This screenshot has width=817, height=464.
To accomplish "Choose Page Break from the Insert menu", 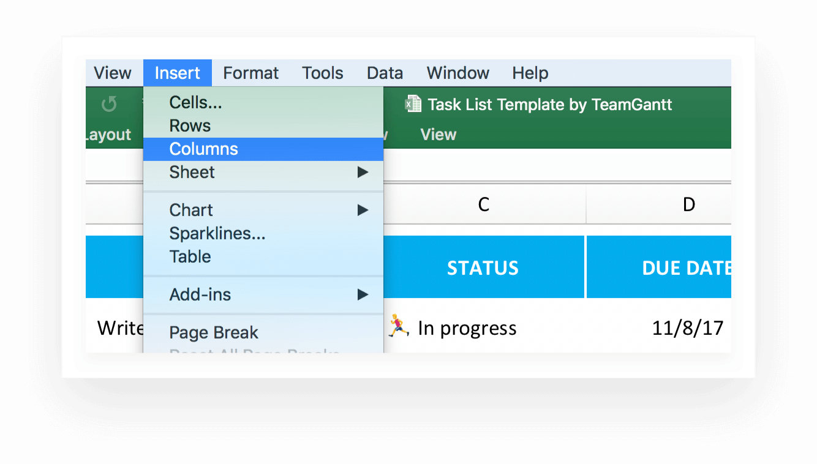I will 214,333.
